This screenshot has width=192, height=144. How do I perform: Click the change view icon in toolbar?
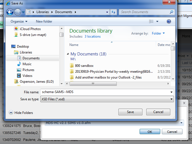click(151, 21)
